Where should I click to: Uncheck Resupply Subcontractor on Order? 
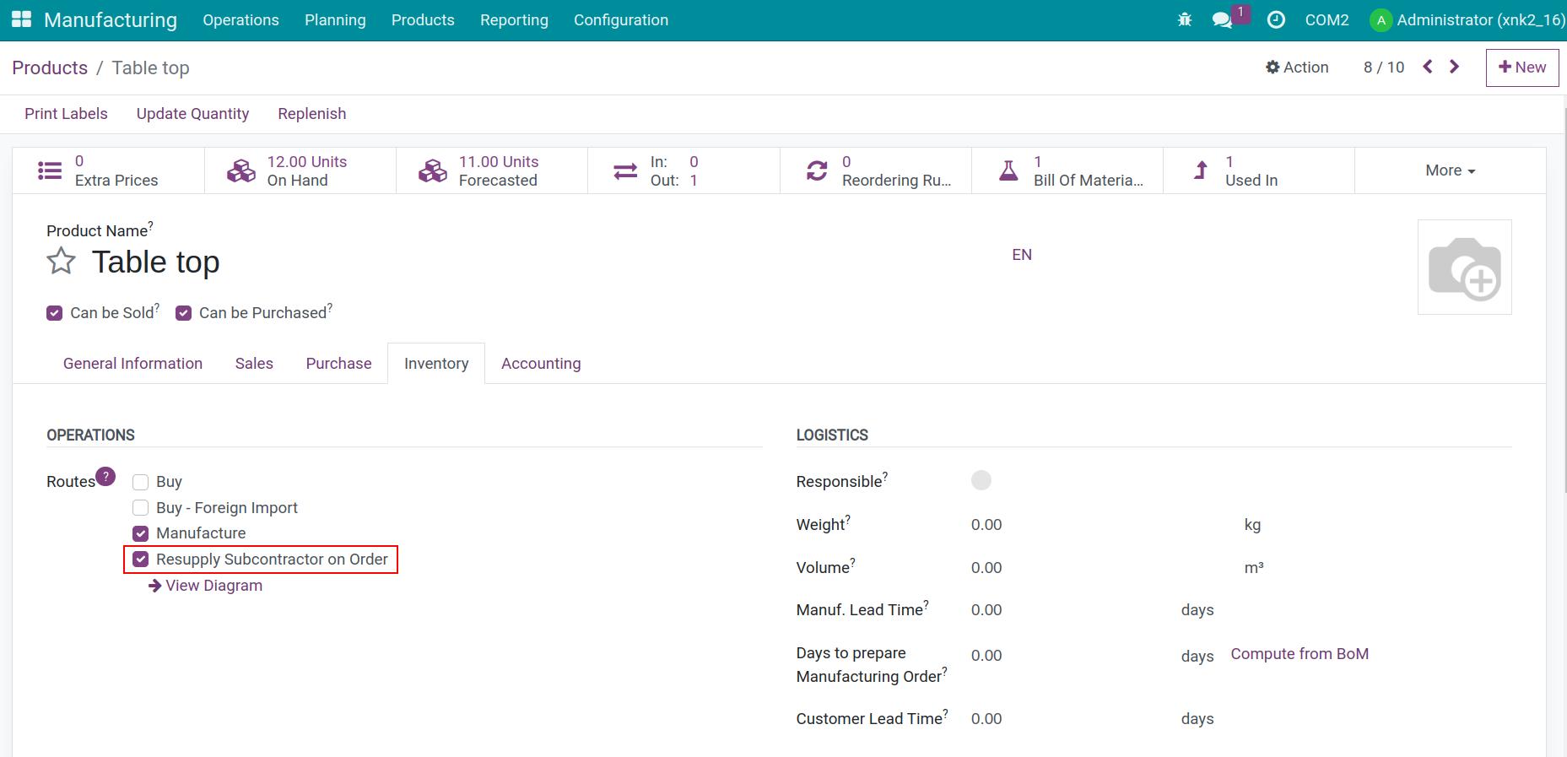141,559
